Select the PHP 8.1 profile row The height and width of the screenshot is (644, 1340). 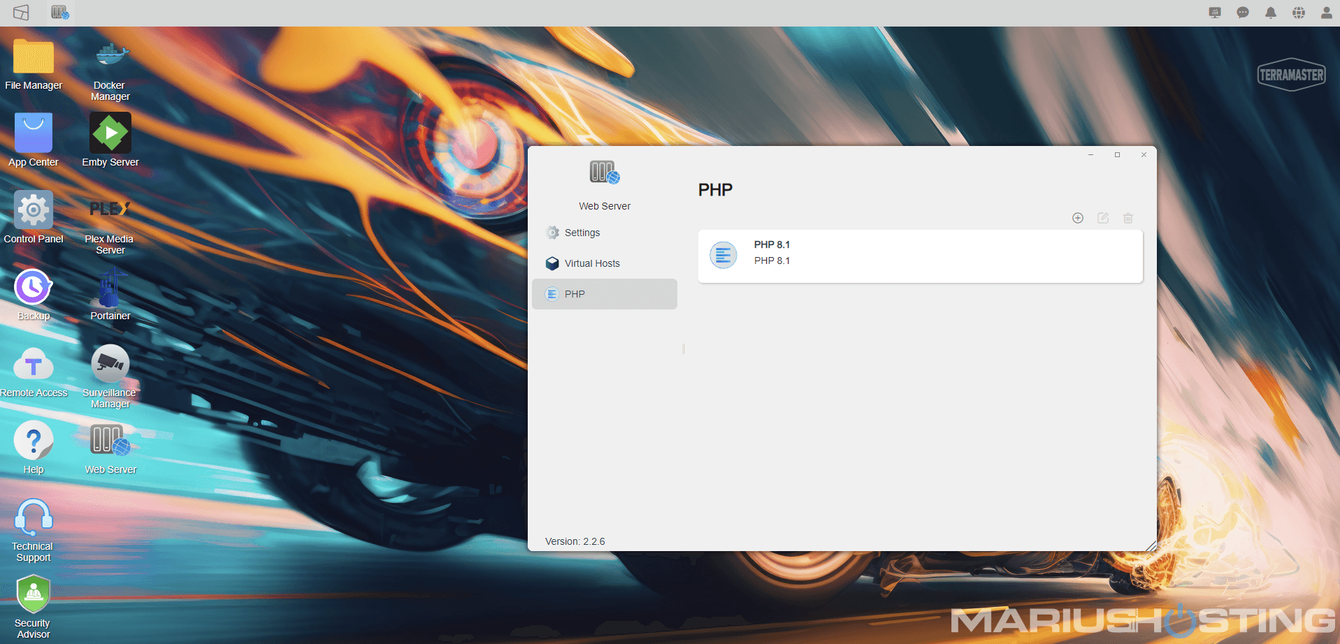[x=920, y=256]
